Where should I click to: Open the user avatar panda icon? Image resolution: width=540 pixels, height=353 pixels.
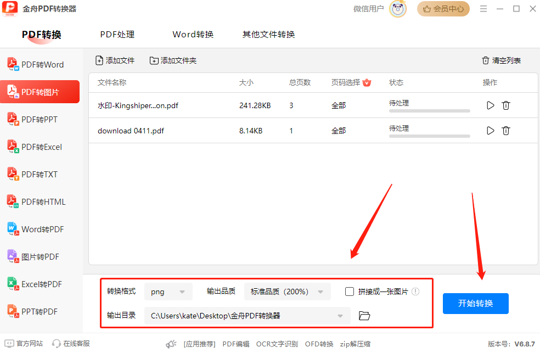click(x=398, y=9)
